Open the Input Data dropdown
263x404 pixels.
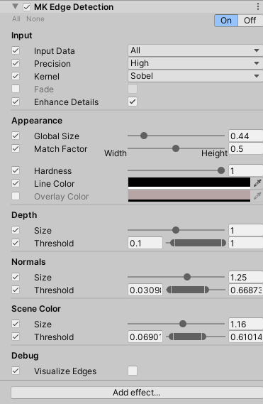pos(196,50)
